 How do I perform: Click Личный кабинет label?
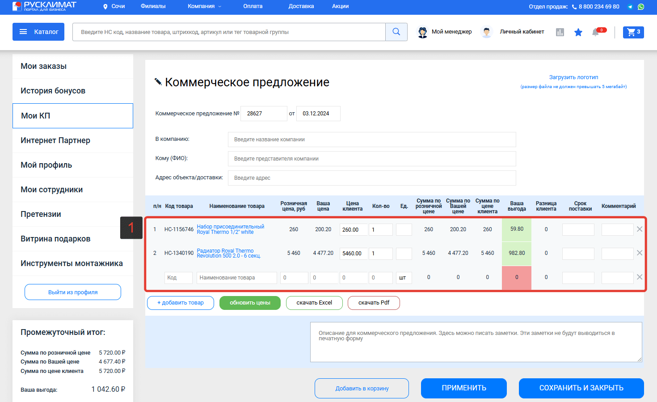pos(522,32)
